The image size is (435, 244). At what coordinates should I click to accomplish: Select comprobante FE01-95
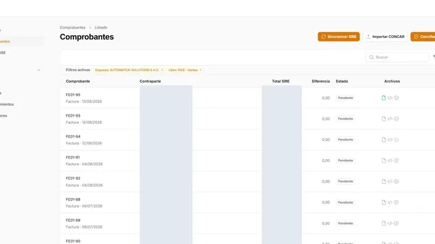coord(73,95)
